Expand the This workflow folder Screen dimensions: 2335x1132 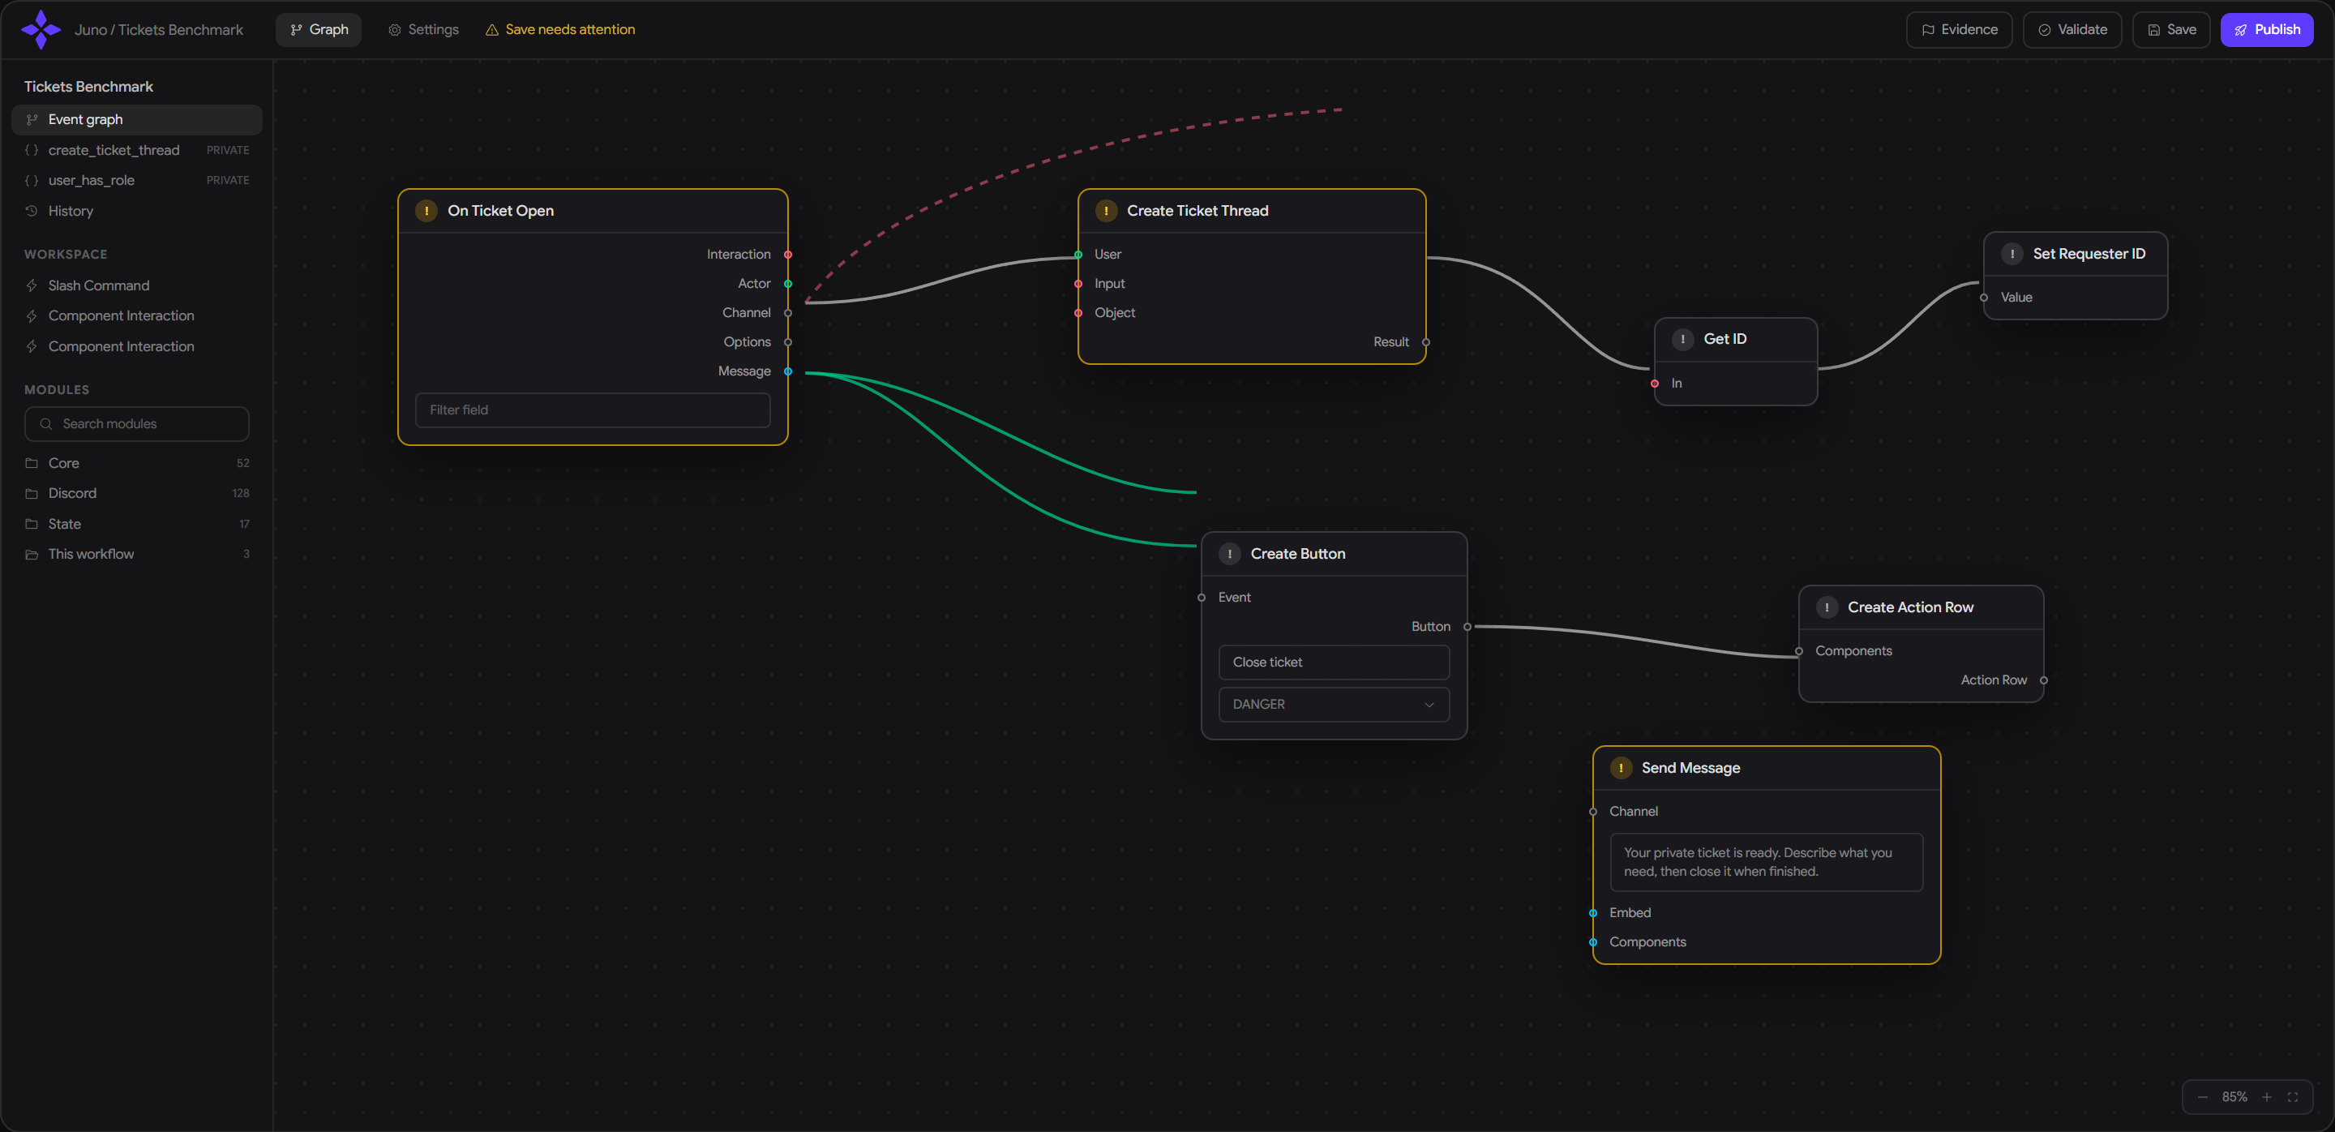[137, 554]
